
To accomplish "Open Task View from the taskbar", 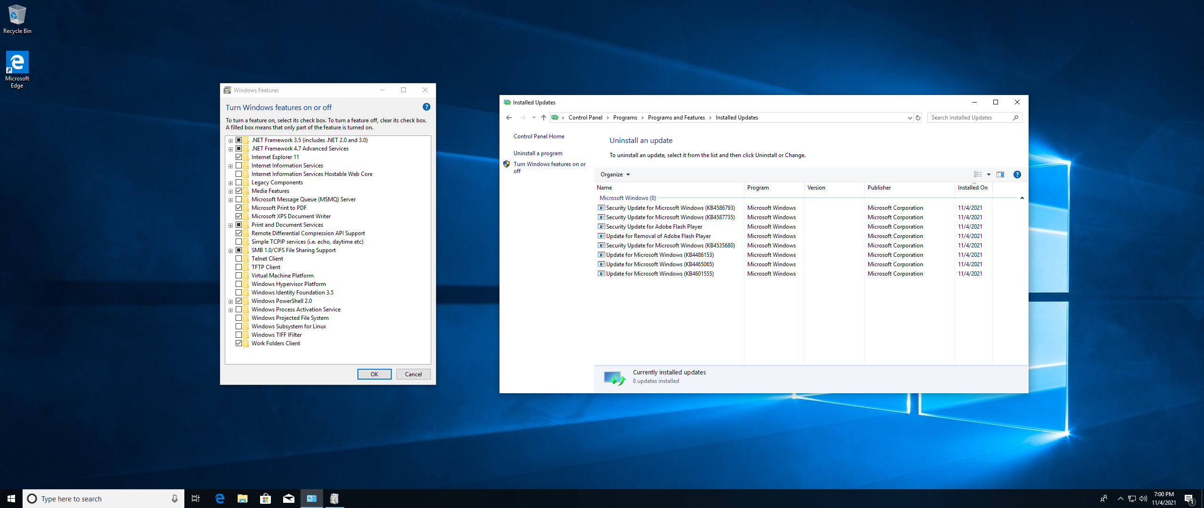I will [x=196, y=499].
